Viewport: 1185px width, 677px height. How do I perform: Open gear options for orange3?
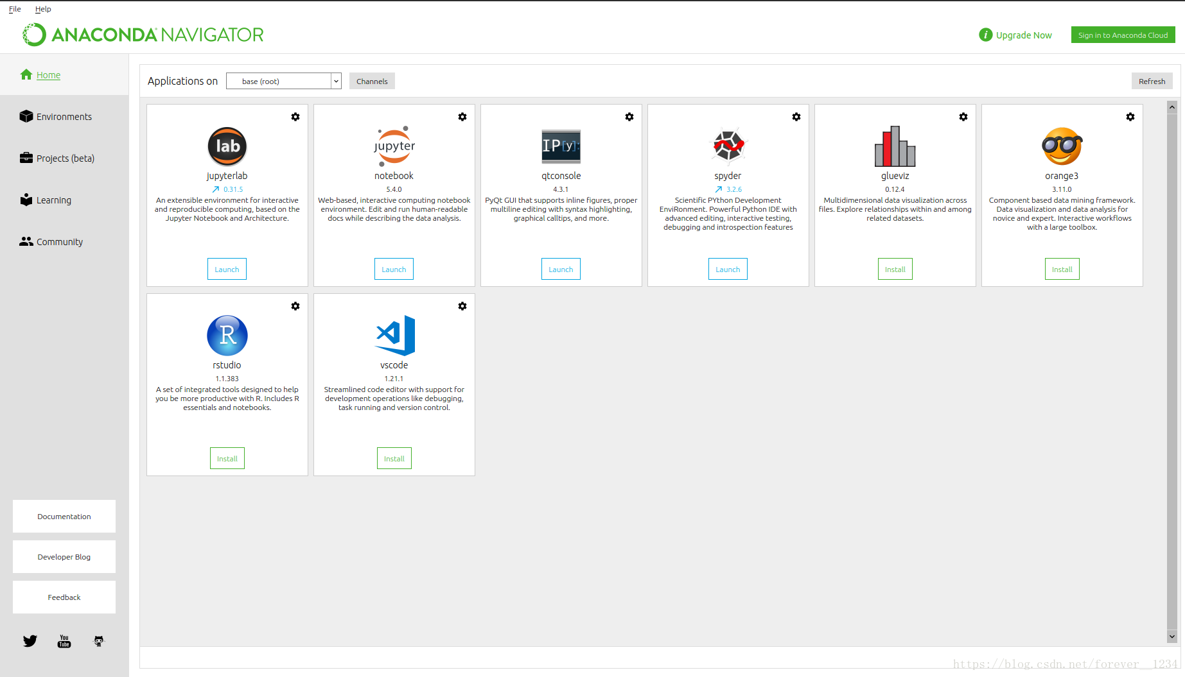[x=1130, y=117]
